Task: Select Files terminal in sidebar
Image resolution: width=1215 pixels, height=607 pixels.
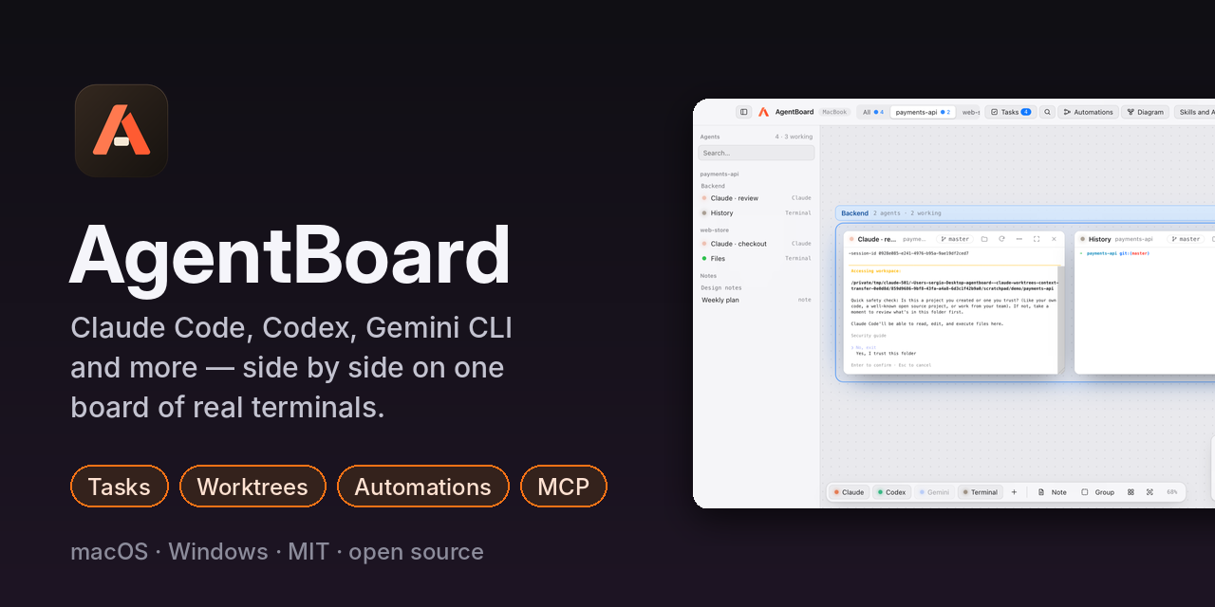Action: (757, 258)
